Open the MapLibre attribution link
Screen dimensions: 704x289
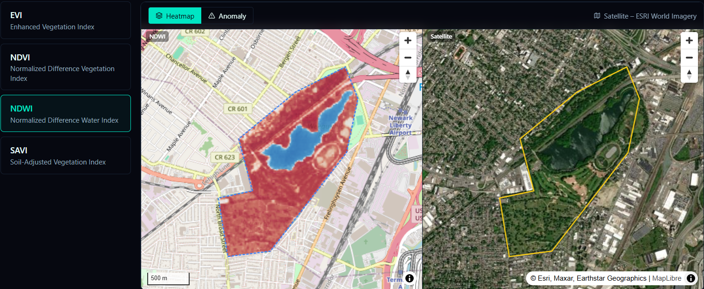(666, 278)
